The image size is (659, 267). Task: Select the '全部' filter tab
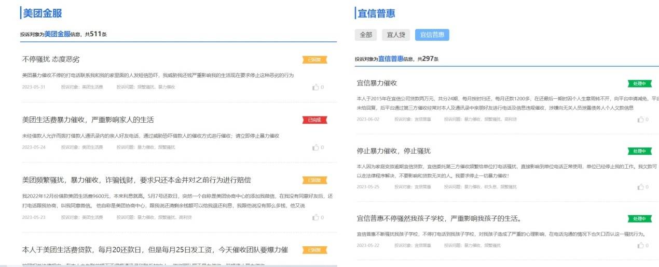[365, 35]
